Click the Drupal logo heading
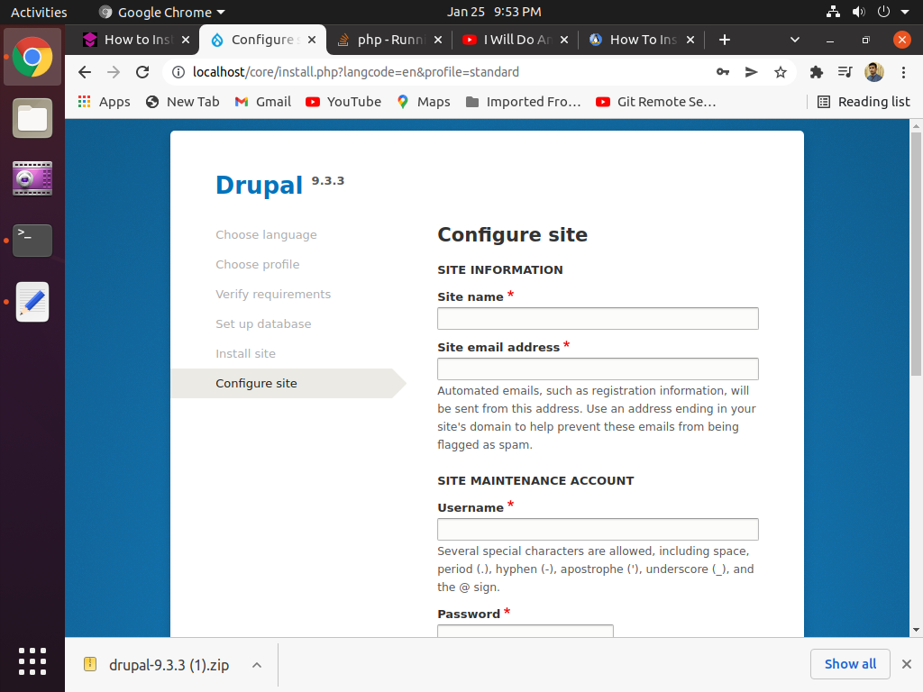The width and height of the screenshot is (923, 692). [259, 185]
